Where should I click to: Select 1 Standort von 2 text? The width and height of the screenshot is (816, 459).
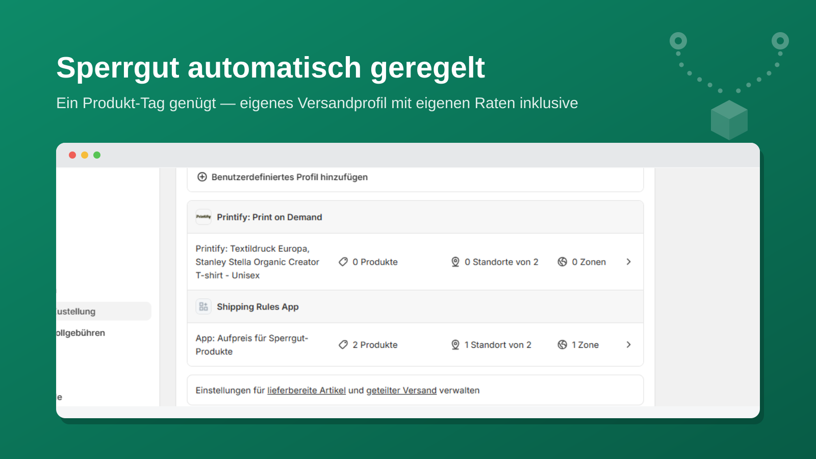[498, 345]
